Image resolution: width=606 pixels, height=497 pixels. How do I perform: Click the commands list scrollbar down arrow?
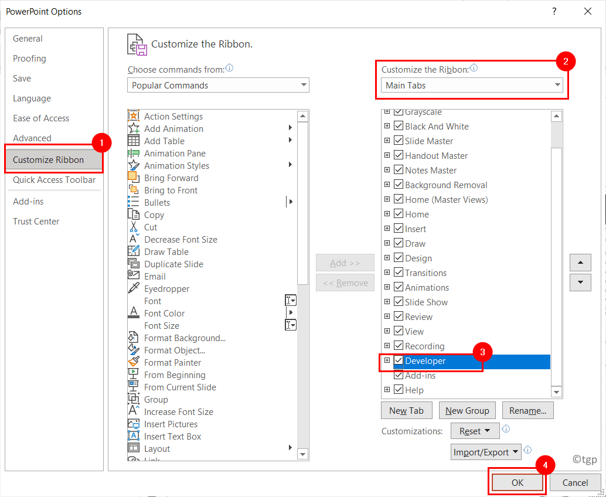(x=302, y=454)
